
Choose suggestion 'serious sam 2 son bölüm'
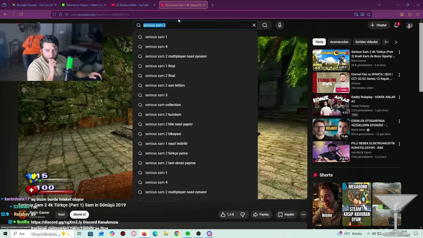click(195, 85)
